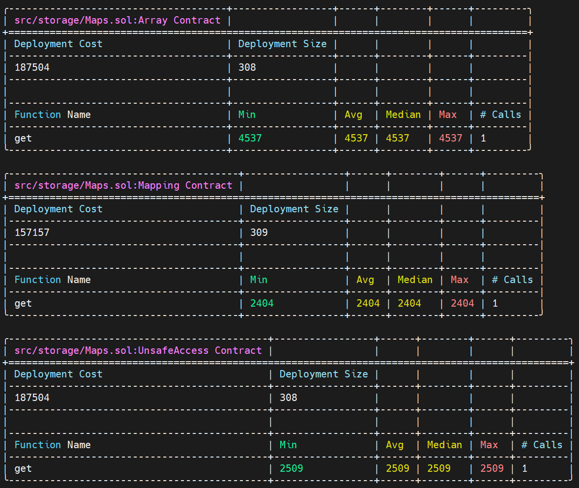
Task: Select Array deployment cost 187504
Action: click(x=32, y=67)
